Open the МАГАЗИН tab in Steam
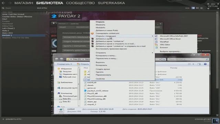This screenshot has width=220, height=124. tap(24, 3)
